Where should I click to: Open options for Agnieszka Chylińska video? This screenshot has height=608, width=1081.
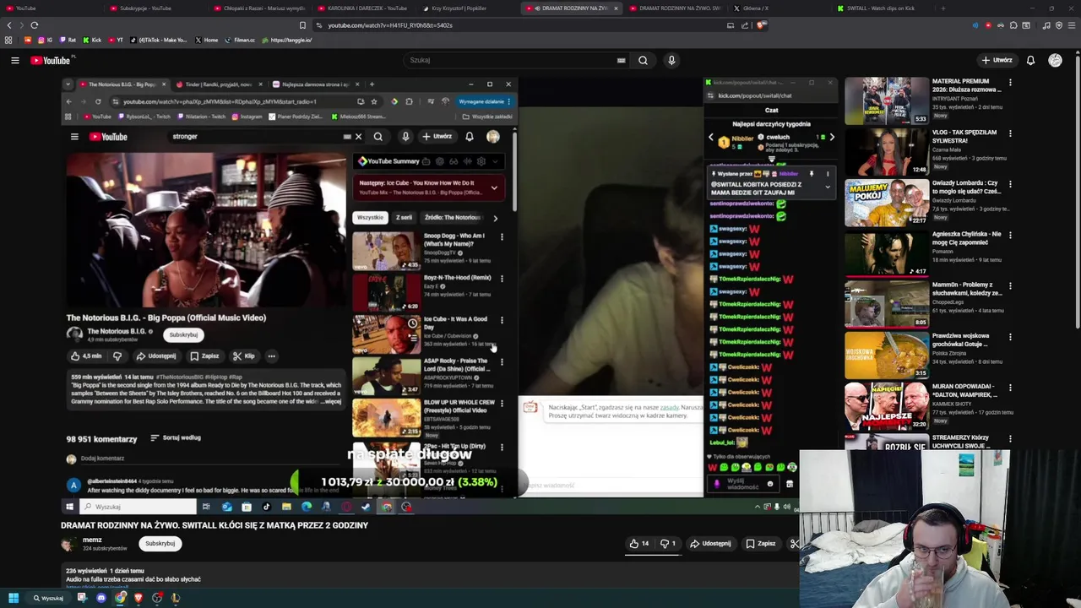pos(1010,235)
